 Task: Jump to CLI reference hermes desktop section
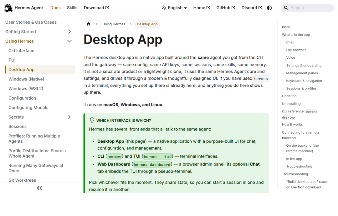300,114
